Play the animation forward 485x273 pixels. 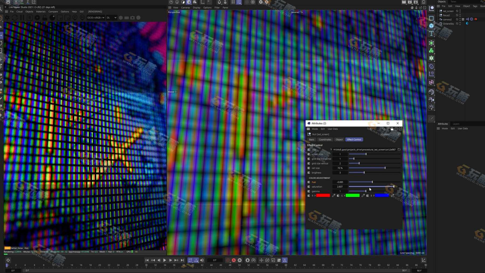[164, 260]
